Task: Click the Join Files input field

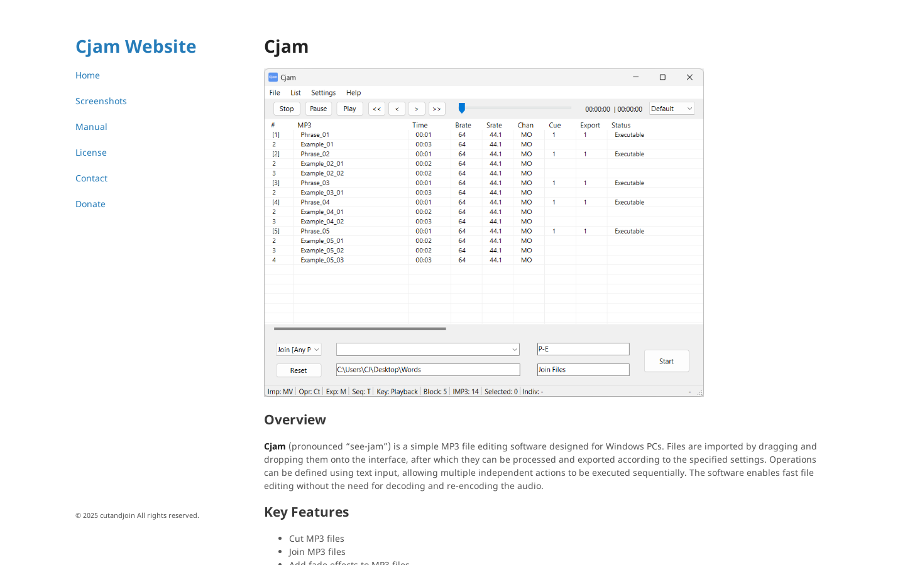Action: 583,370
